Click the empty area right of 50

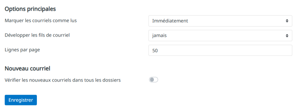224,50
